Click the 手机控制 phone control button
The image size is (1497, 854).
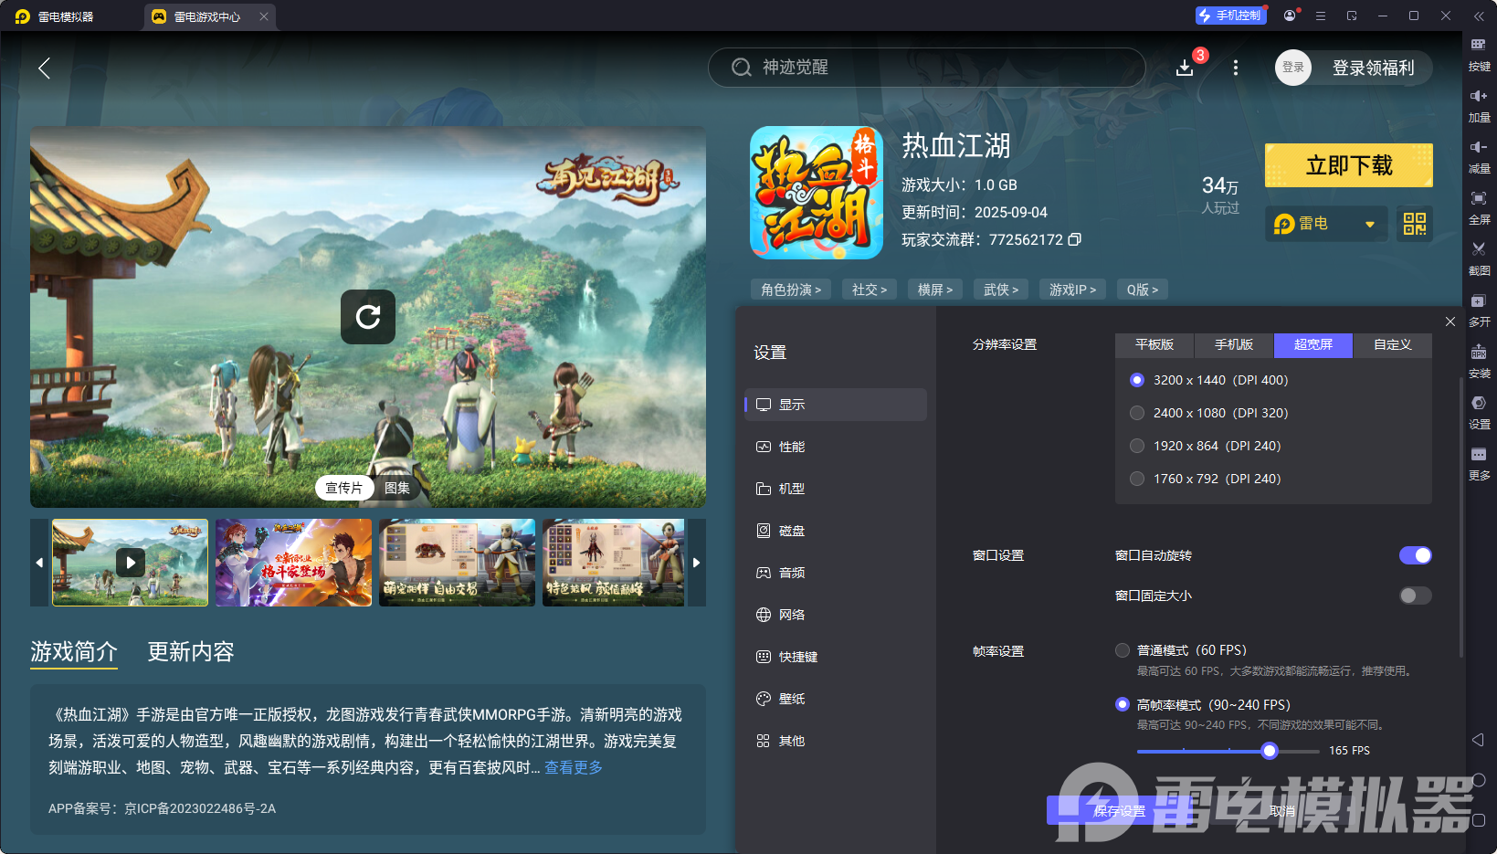[x=1230, y=16]
